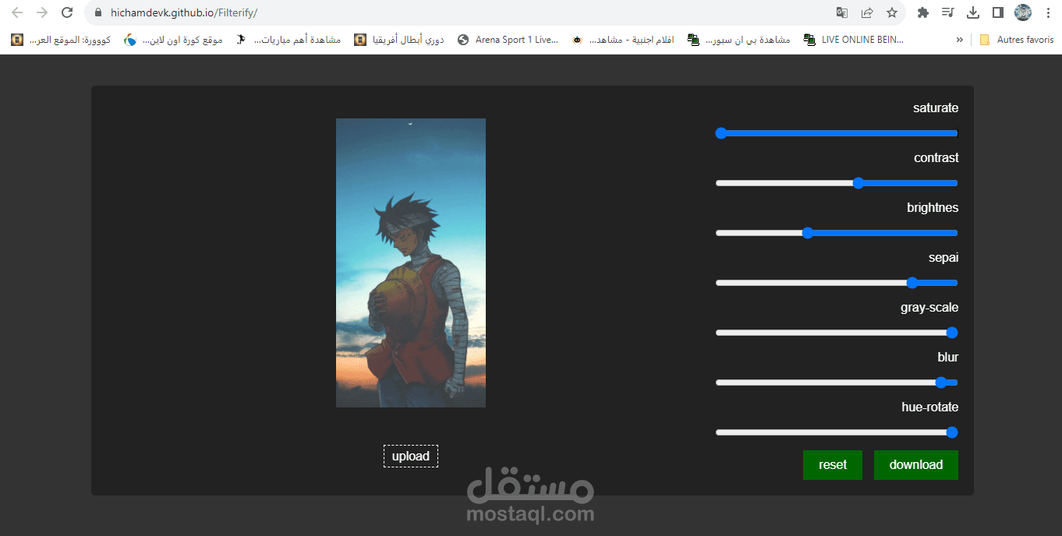Open the LIVE ONLINE BEIN bookmark

point(854,39)
